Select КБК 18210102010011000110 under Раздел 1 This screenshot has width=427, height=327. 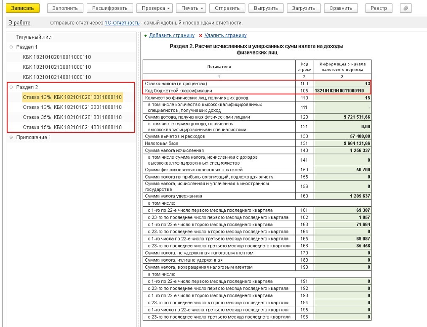pos(57,57)
